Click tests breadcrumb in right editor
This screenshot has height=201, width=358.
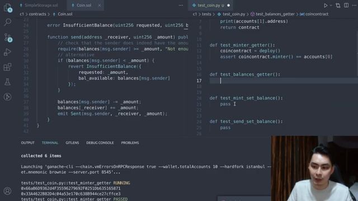pos(206,14)
